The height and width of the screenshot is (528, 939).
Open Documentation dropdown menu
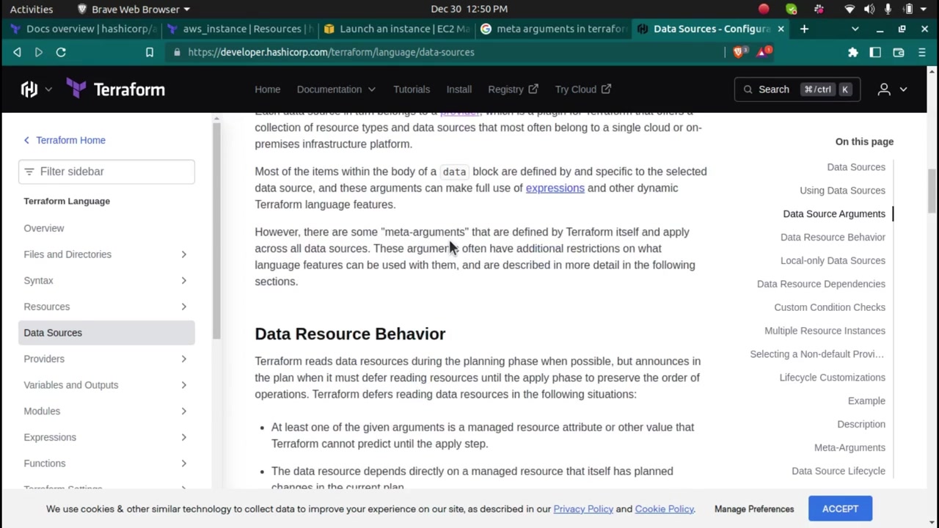pos(336,89)
